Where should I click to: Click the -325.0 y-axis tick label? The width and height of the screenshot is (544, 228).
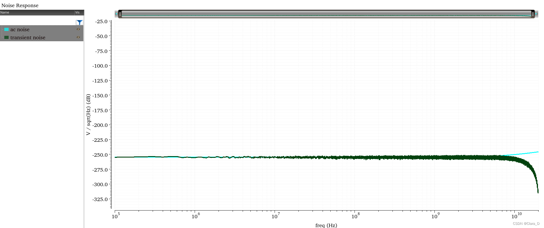tap(100, 199)
